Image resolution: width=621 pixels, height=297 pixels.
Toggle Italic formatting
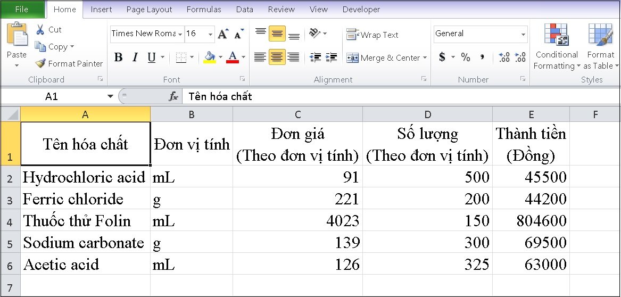135,58
